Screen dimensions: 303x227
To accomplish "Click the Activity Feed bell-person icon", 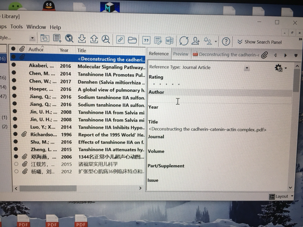I will pyautogui.click(x=208, y=41).
